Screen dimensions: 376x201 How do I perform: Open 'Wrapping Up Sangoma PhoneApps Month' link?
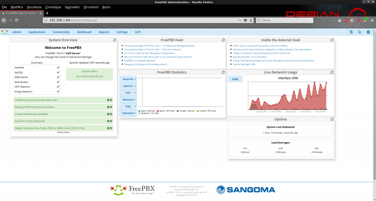(145, 65)
